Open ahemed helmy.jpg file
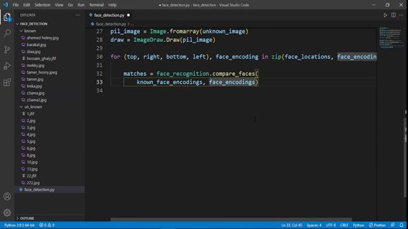Viewport: 408px width, 229px height. [x=43, y=38]
